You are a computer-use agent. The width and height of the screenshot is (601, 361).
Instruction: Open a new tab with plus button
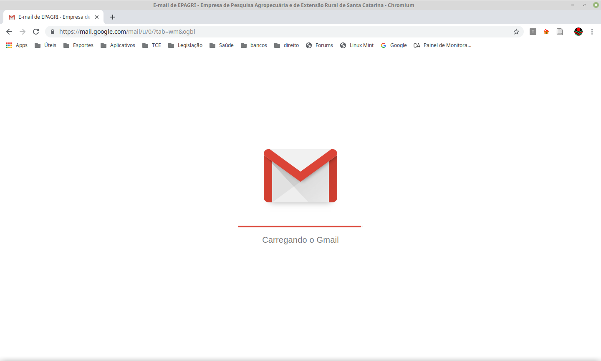coord(113,17)
